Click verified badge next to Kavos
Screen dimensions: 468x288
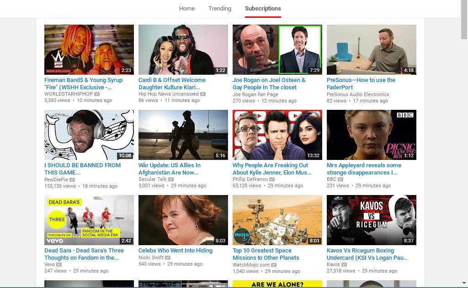344,264
